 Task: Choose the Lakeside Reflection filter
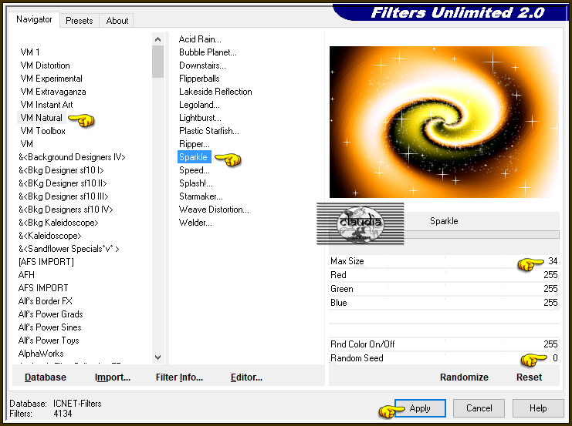[215, 92]
